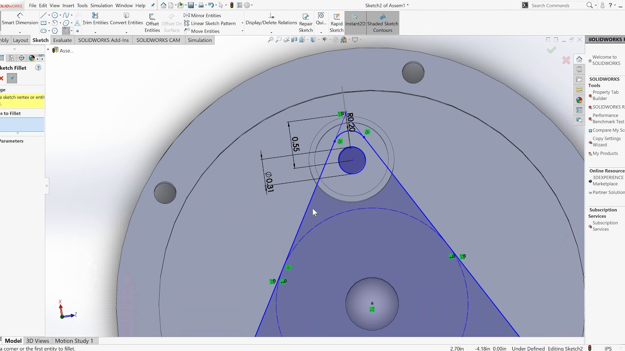Open the 3D Views tab

pos(38,341)
